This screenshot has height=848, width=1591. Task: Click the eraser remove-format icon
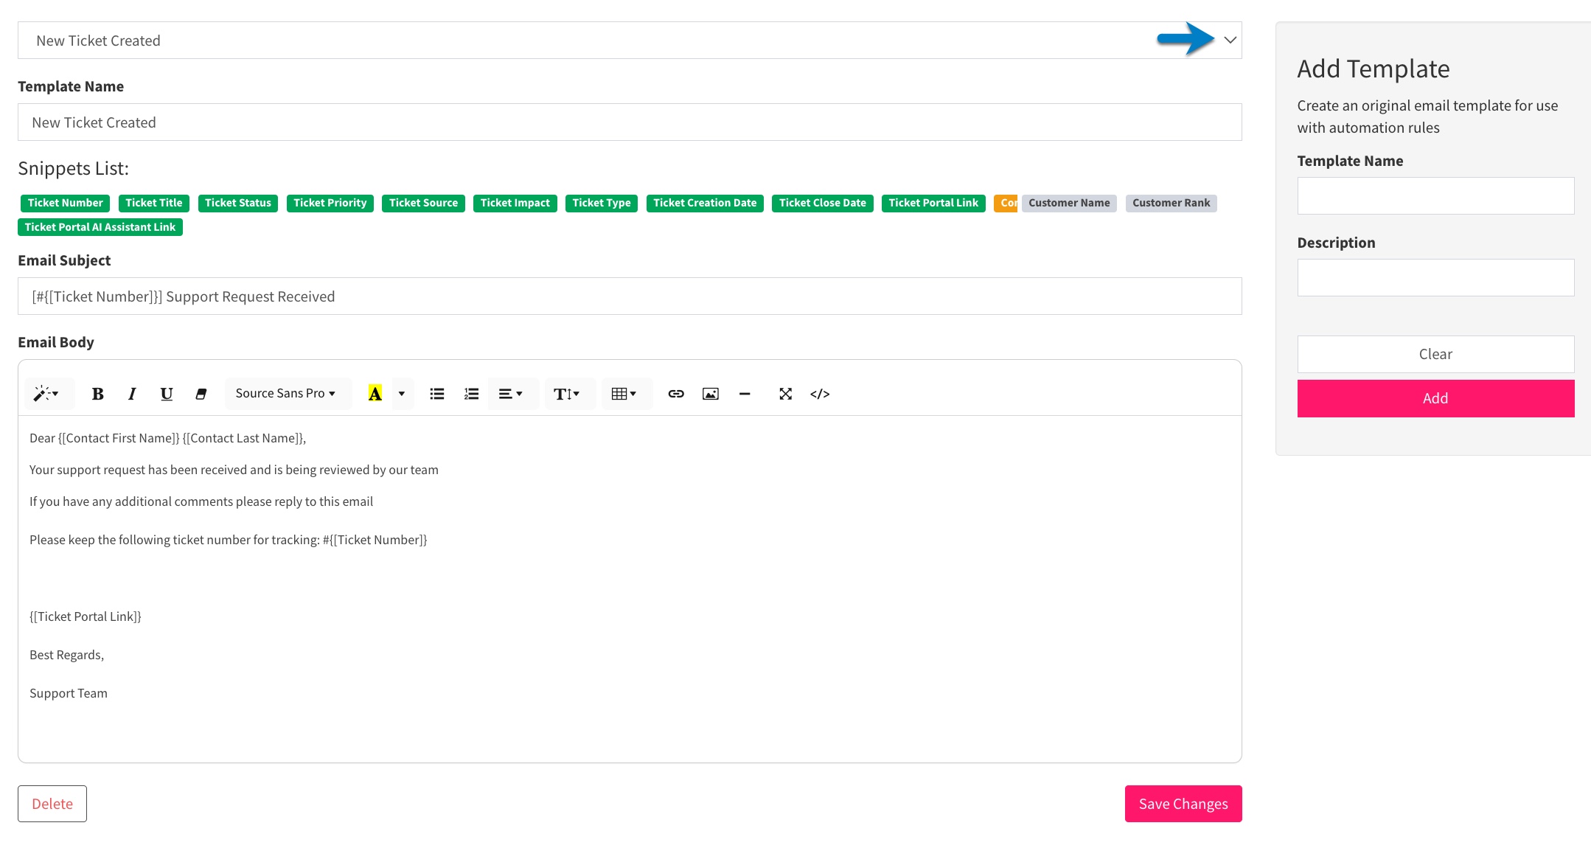(x=201, y=394)
